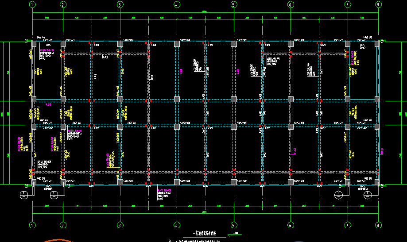Pick the axis 6 bubble above the plan
The height and width of the screenshot is (242, 407).
[x=291, y=4]
